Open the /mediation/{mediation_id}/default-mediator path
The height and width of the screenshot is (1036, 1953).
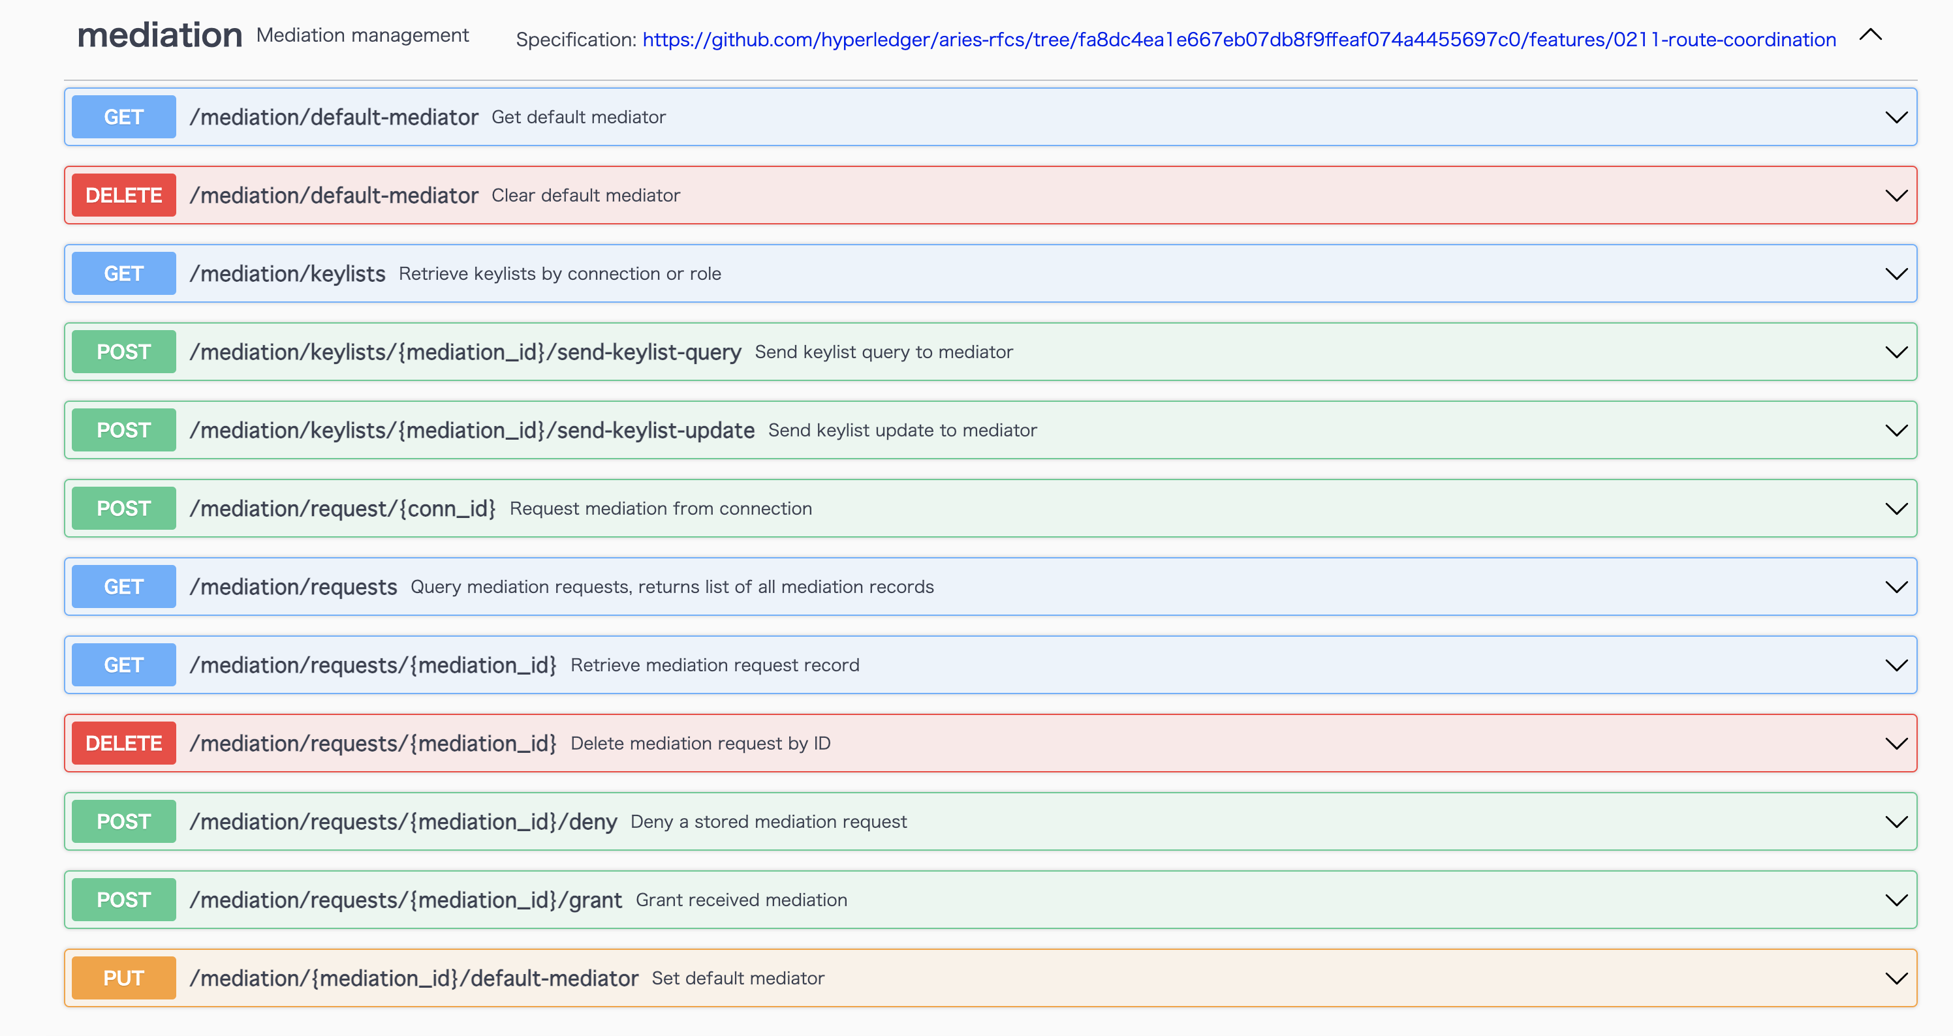(x=414, y=979)
